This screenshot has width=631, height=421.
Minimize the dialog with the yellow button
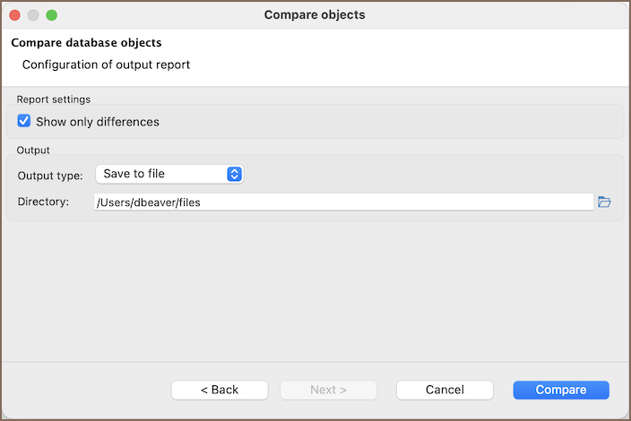[x=33, y=15]
